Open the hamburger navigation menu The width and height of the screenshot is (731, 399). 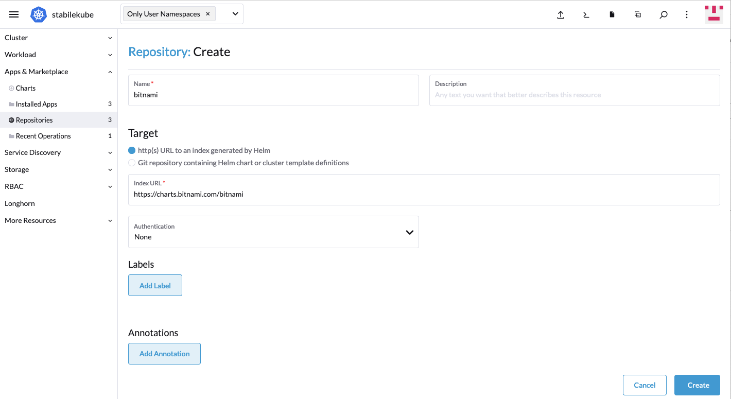coord(14,14)
